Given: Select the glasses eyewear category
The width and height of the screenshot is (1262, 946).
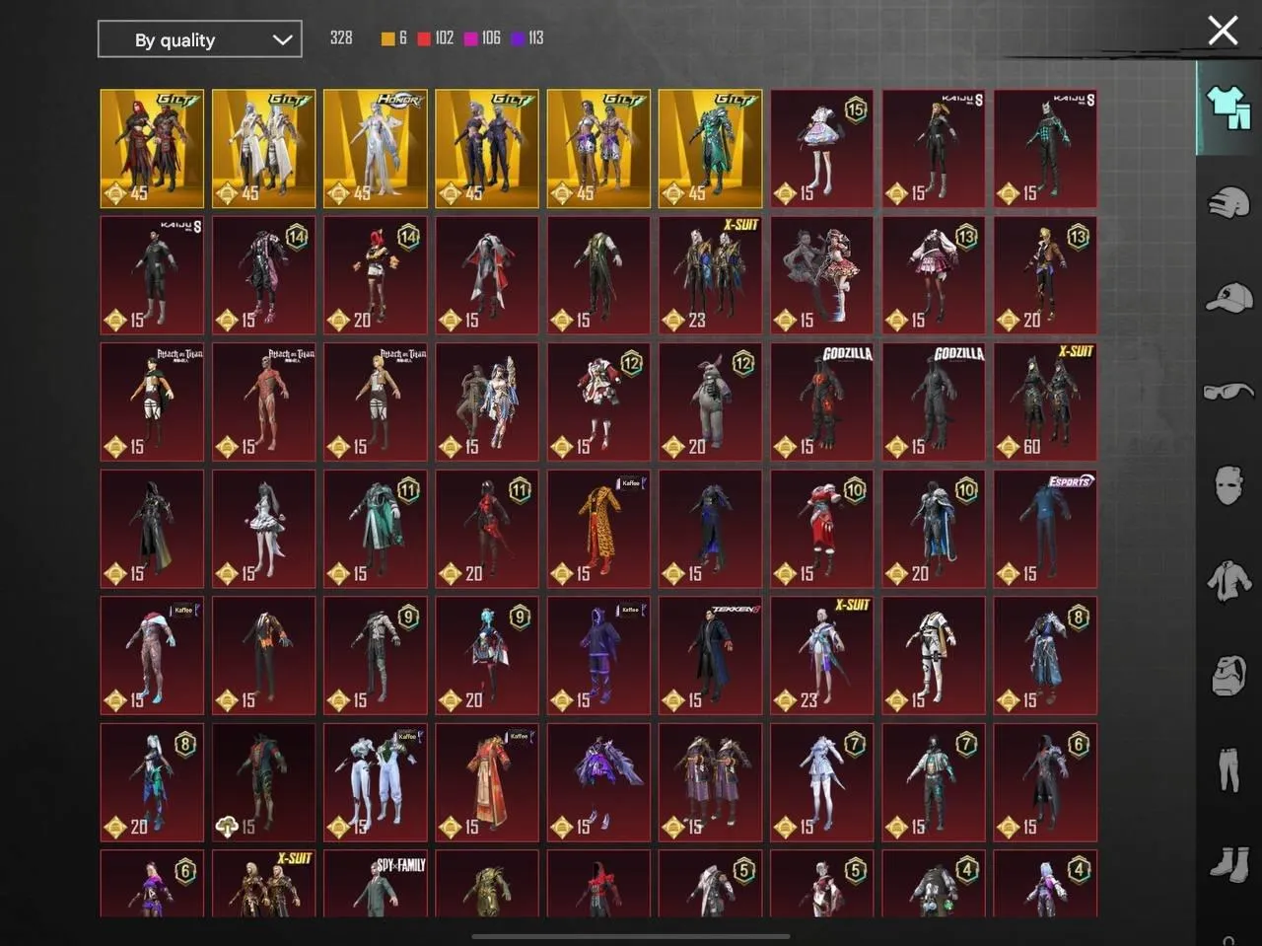Looking at the screenshot, I should pyautogui.click(x=1227, y=392).
